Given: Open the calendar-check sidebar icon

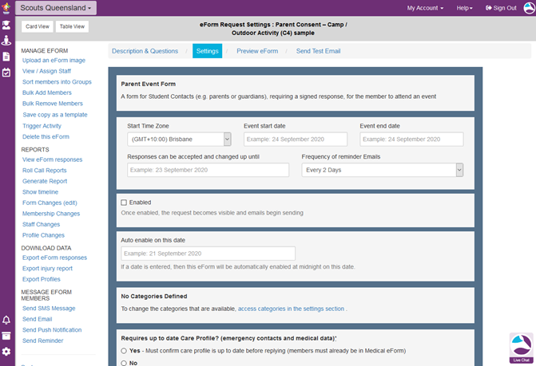Looking at the screenshot, I should point(6,73).
